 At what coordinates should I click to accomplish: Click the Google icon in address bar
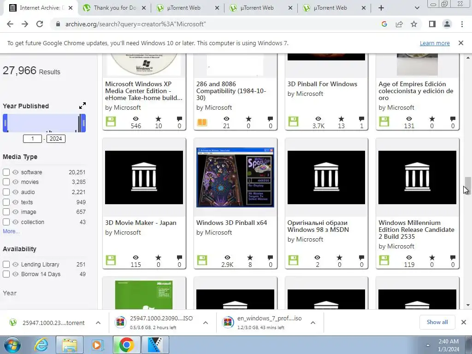pos(384,24)
